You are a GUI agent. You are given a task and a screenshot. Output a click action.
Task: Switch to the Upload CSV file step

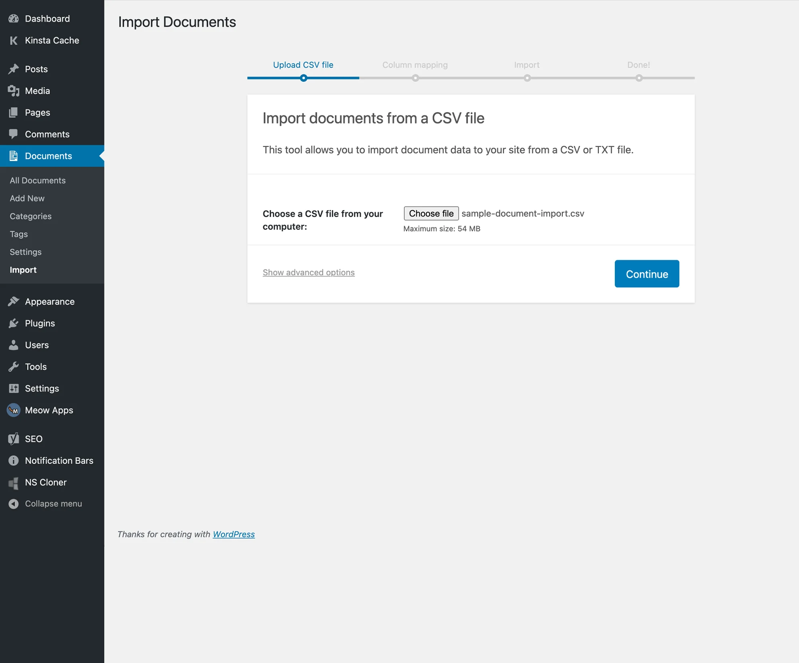pos(303,65)
